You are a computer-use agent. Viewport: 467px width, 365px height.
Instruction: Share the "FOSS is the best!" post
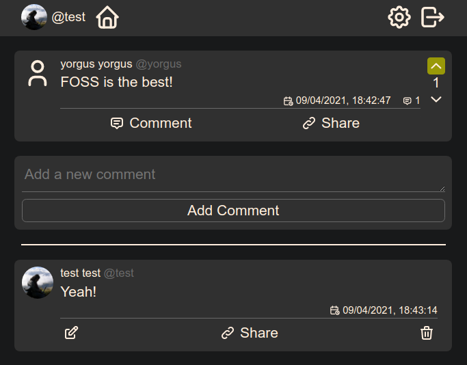[331, 123]
